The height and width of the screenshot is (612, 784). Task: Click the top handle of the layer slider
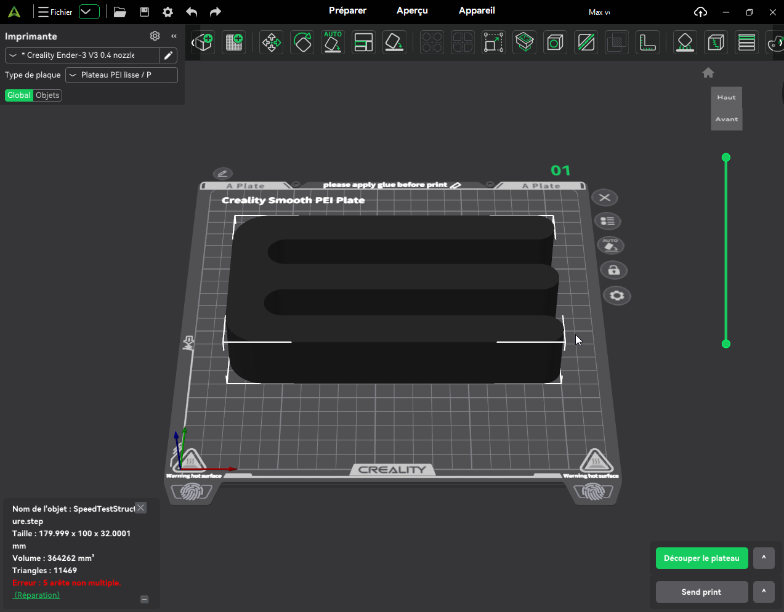coord(726,158)
